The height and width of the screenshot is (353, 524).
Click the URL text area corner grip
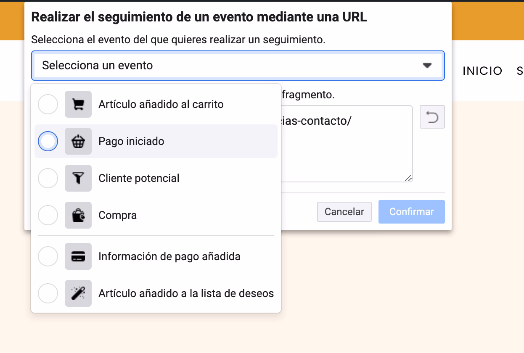(x=408, y=178)
